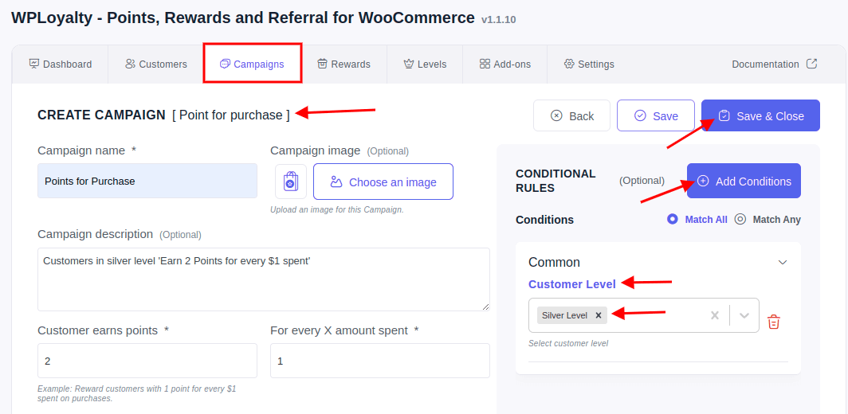Click the Rewards gift icon
The height and width of the screenshot is (414, 848).
tap(322, 64)
